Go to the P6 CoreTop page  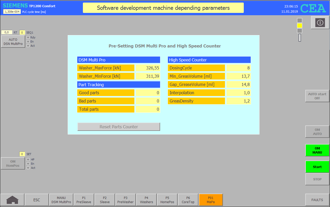[x=188, y=200]
